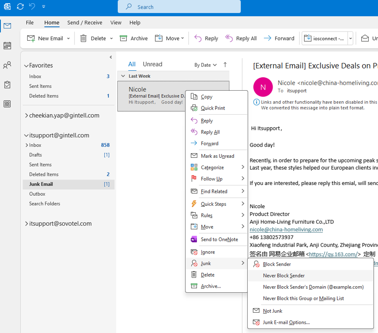The image size is (378, 333).
Task: Click Forward in the ribbon toolbar
Action: tap(279, 38)
